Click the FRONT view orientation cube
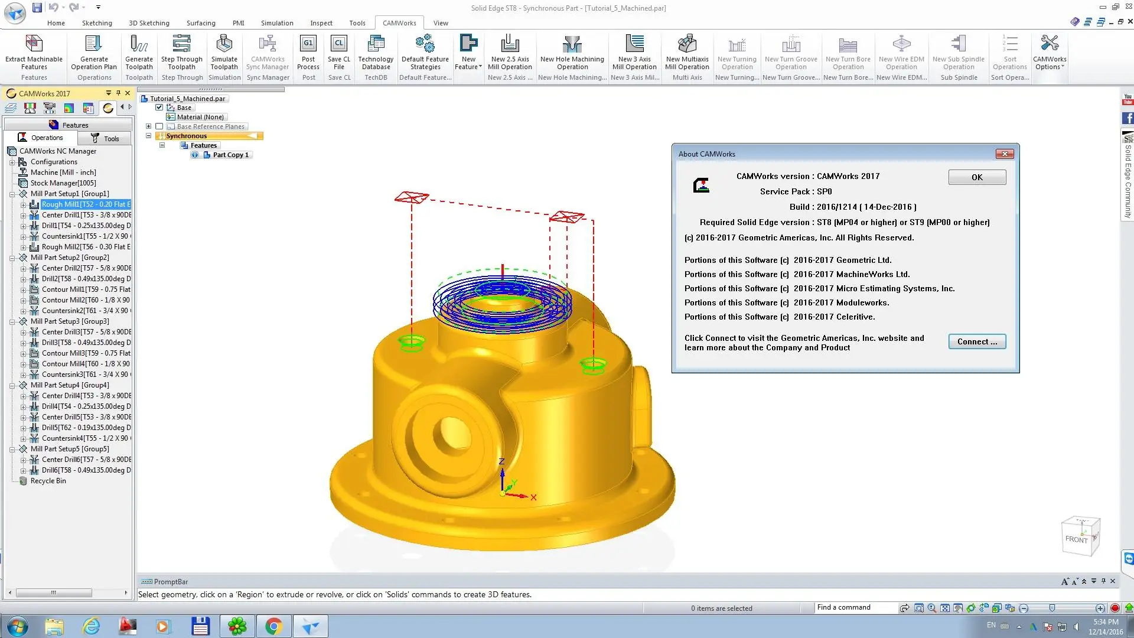Screen dimensions: 1134x638 click(1080, 536)
